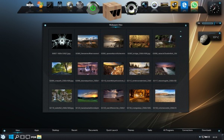Click the Windows flag icon in dock

pos(40,5)
